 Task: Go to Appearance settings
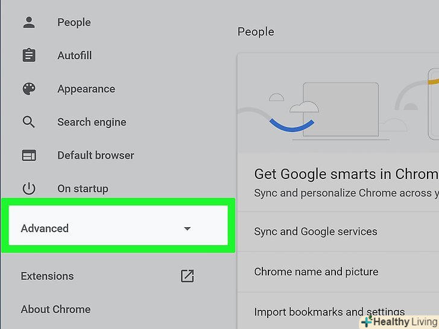tap(86, 89)
